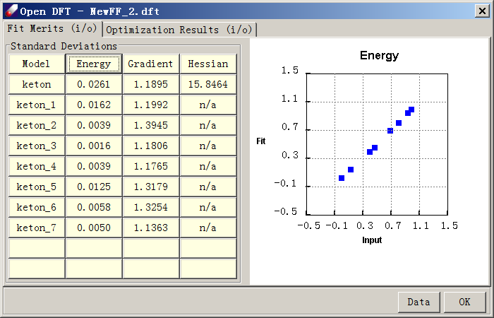Click gradient value 1.1363 for keton_7
The width and height of the screenshot is (494, 318).
(151, 228)
